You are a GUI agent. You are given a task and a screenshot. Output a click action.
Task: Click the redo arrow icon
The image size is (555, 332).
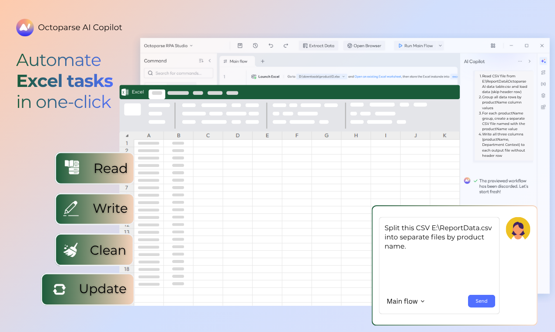tap(286, 45)
